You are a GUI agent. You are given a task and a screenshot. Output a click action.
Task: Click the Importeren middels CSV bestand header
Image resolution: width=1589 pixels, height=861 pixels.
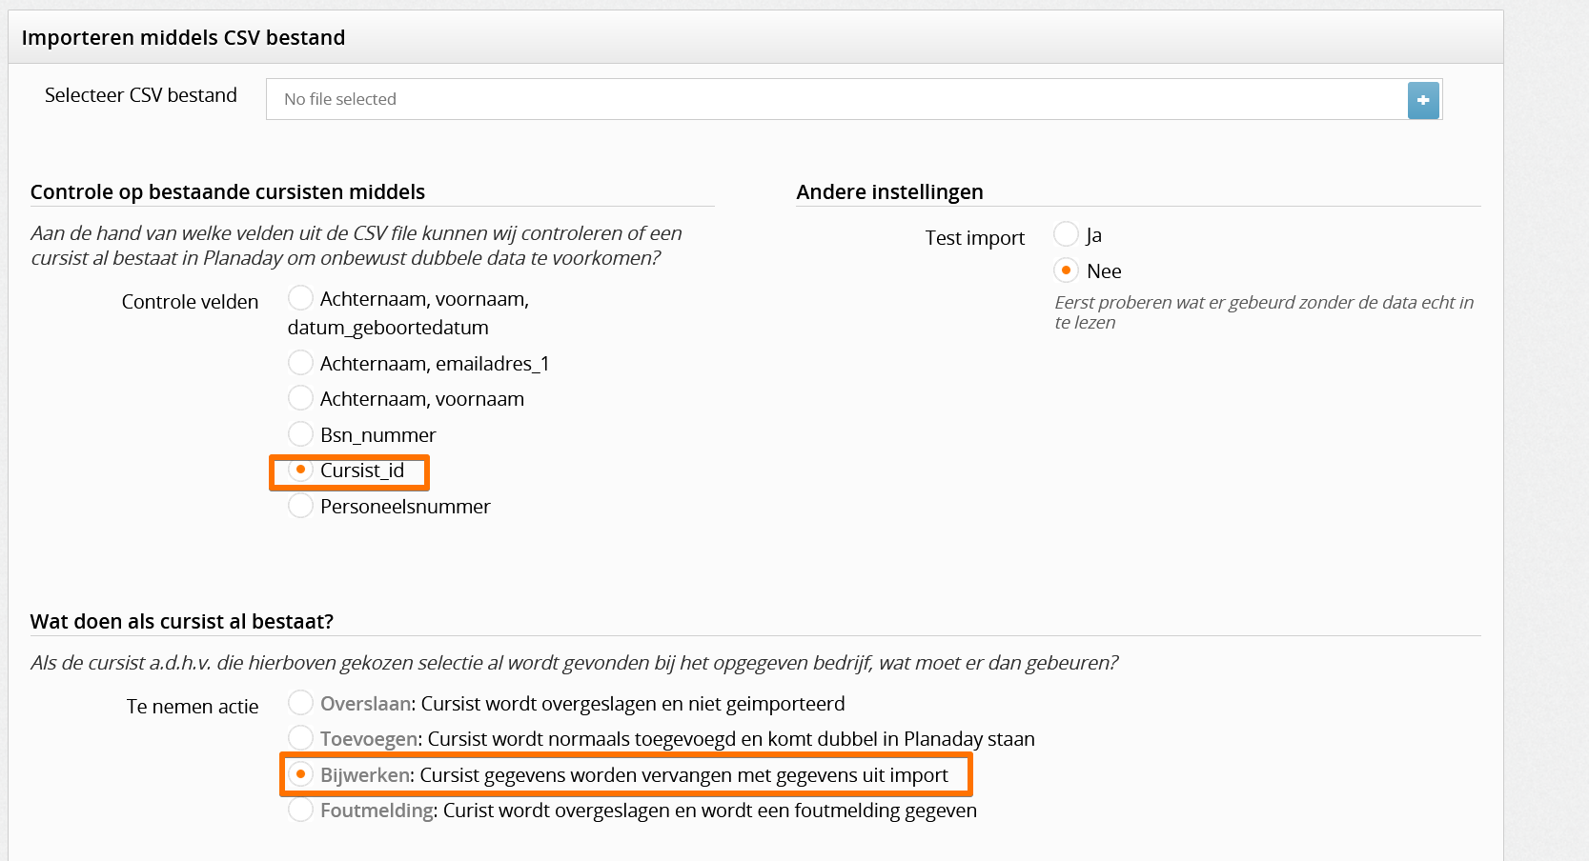183,37
